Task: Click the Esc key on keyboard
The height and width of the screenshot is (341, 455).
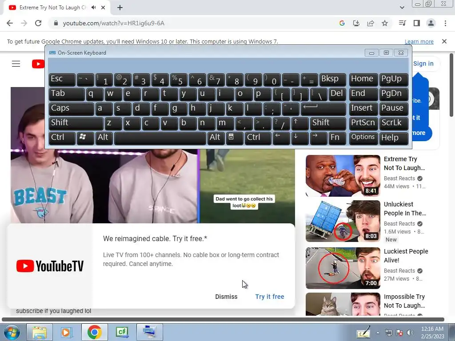Action: [x=62, y=79]
